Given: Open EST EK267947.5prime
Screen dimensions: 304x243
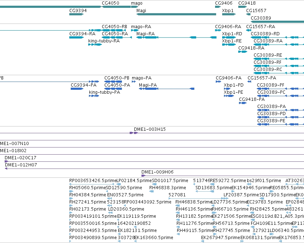Looking at the screenshot, I should pos(203,241).
